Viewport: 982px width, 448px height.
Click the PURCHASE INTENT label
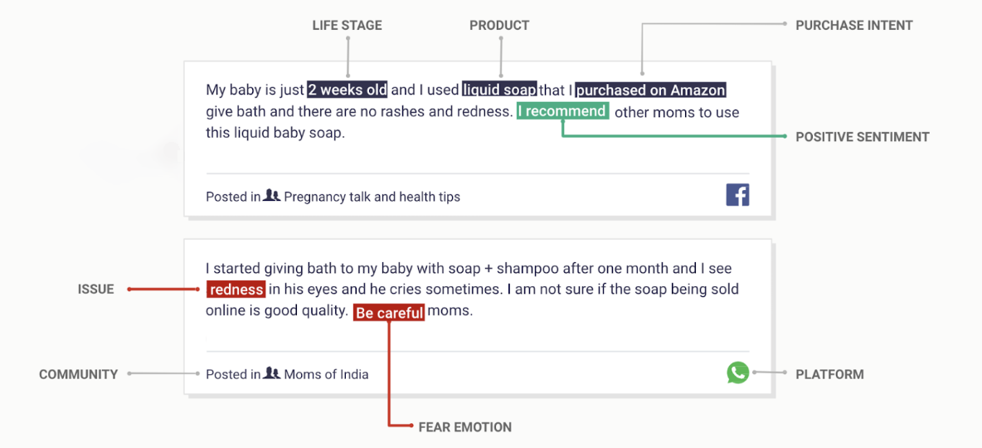(854, 26)
